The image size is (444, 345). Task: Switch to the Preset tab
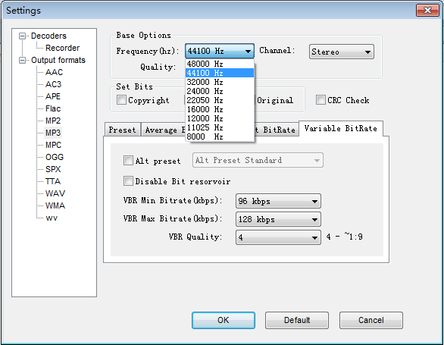click(x=122, y=130)
